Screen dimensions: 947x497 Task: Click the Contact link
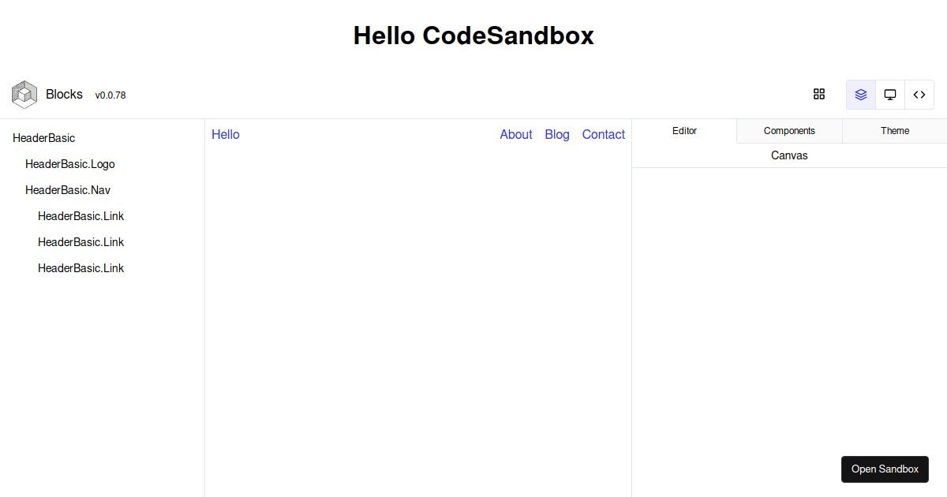(603, 134)
